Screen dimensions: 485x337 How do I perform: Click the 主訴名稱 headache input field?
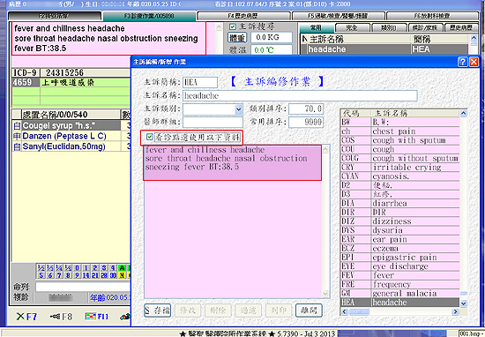click(300, 95)
